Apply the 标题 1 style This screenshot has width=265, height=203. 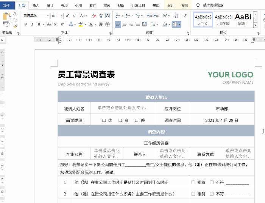coord(243,18)
